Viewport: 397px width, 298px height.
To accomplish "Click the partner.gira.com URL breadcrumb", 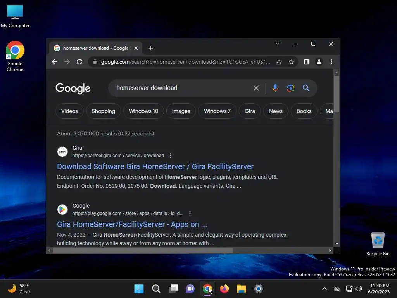I will click(118, 156).
